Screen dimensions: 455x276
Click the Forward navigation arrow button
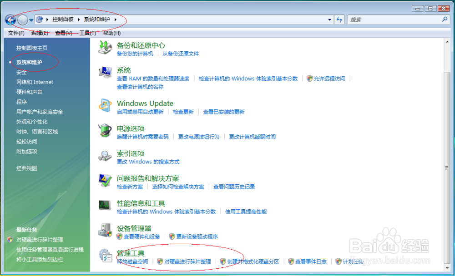click(x=22, y=20)
